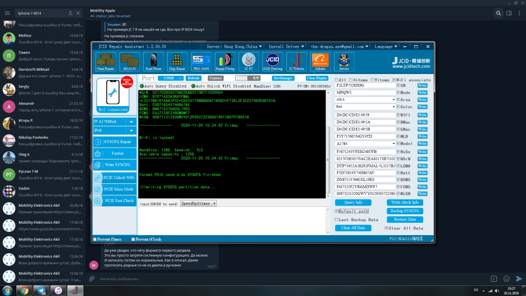This screenshot has height=296, width=526.
Task: Open the JC Website icon
Action: pyautogui.click(x=296, y=62)
